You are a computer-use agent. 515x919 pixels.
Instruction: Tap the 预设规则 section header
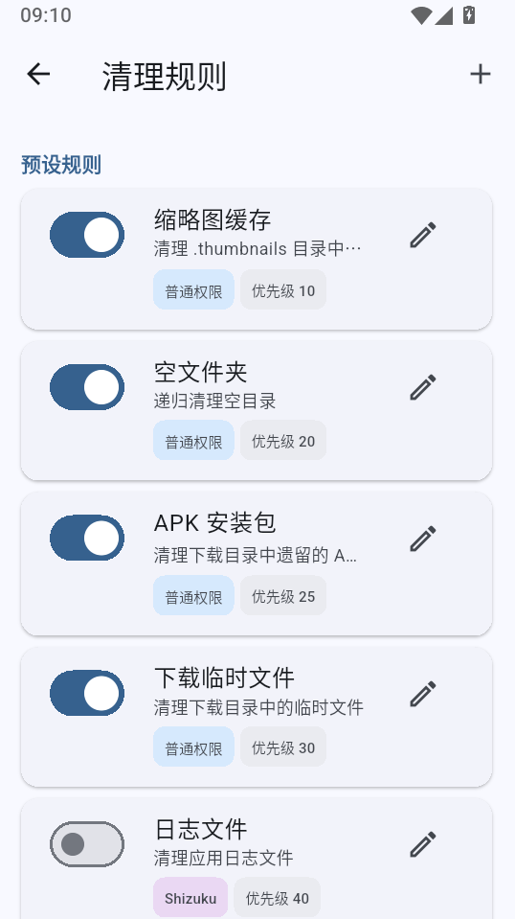click(61, 165)
